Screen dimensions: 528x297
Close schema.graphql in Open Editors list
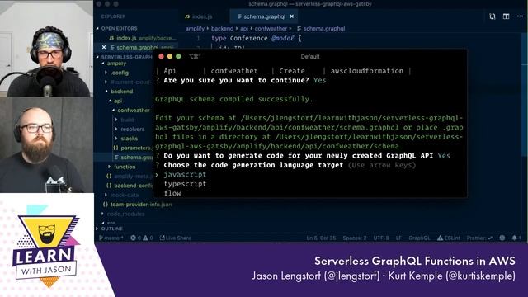(x=104, y=48)
